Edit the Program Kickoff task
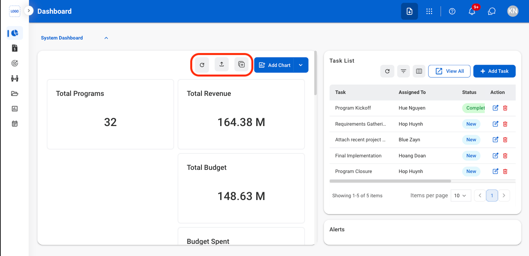 (495, 108)
